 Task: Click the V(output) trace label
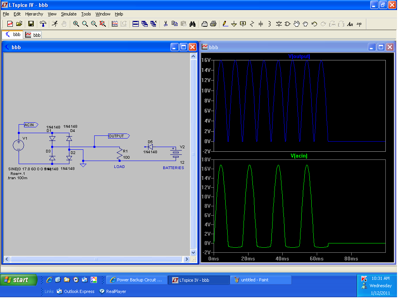(x=299, y=56)
